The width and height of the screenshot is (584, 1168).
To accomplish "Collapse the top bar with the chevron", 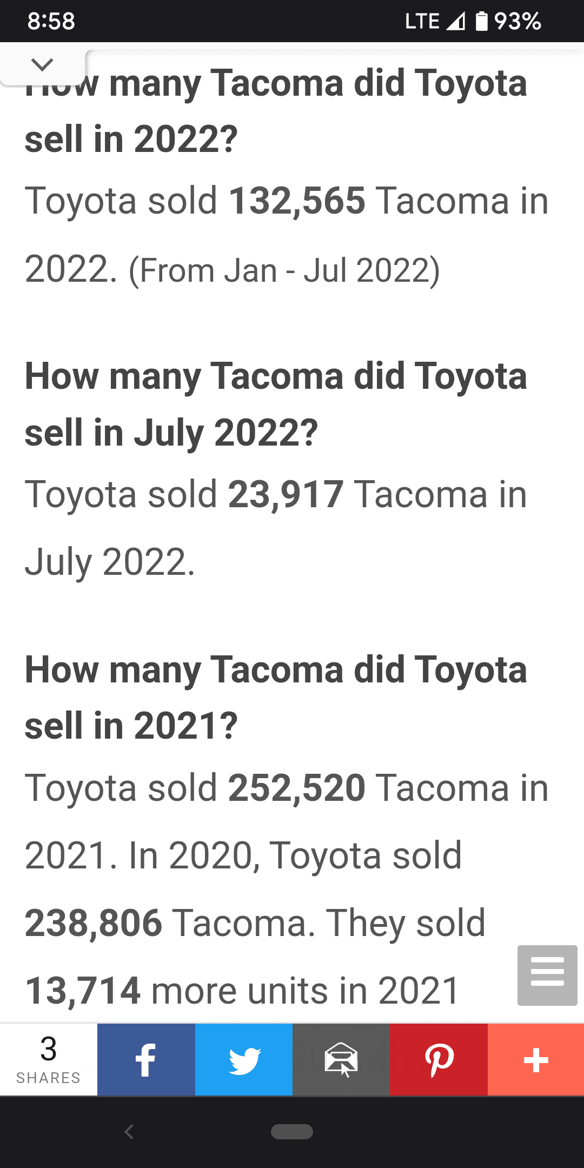I will [42, 65].
